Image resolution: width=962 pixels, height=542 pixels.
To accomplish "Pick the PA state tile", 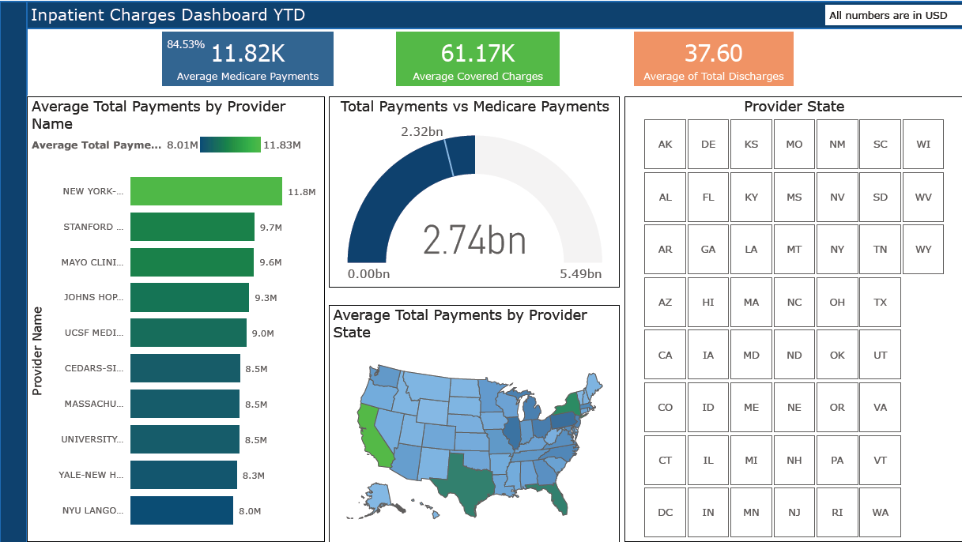I will click(x=837, y=460).
